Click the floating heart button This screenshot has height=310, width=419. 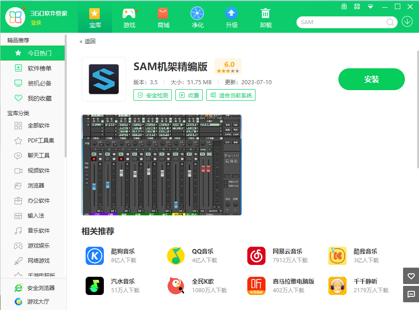click(x=411, y=276)
